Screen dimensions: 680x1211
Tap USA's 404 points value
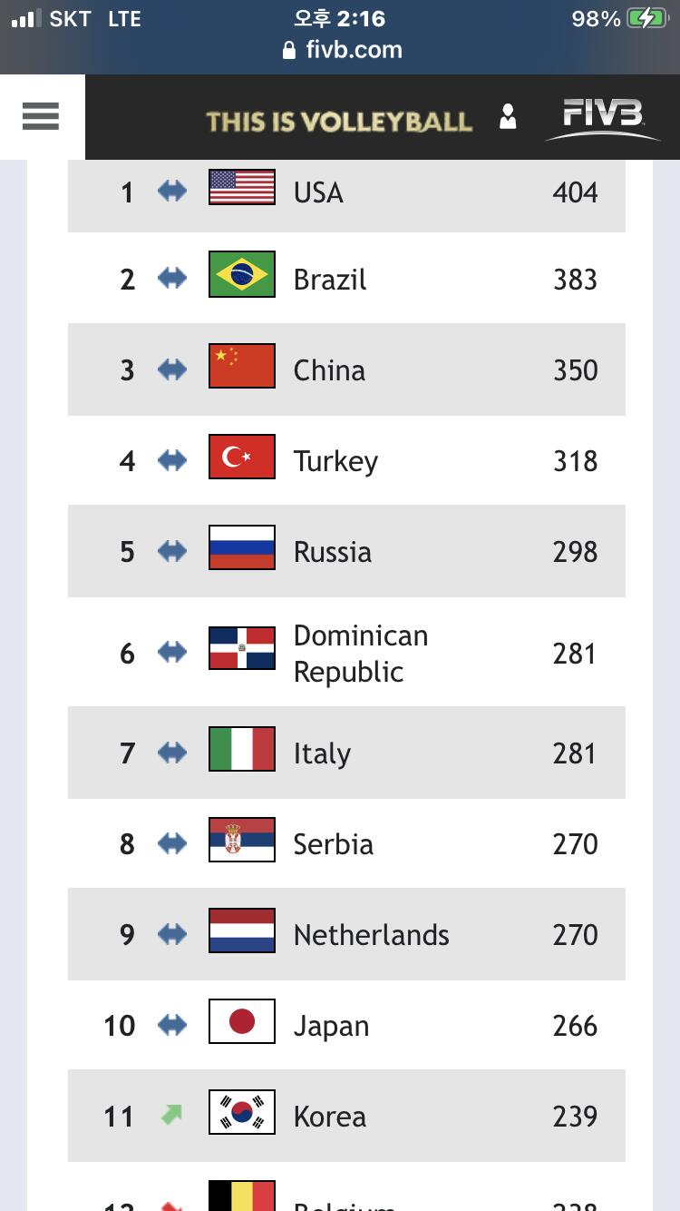coord(575,192)
